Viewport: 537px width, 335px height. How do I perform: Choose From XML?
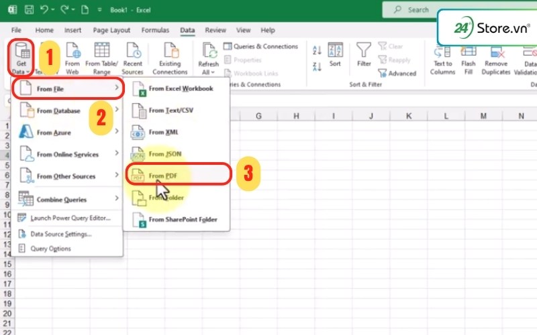tap(177, 132)
